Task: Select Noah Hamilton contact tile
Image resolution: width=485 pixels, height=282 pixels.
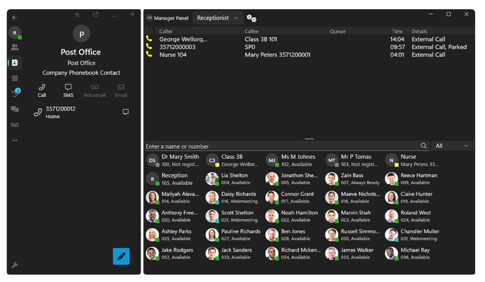Action: [293, 216]
